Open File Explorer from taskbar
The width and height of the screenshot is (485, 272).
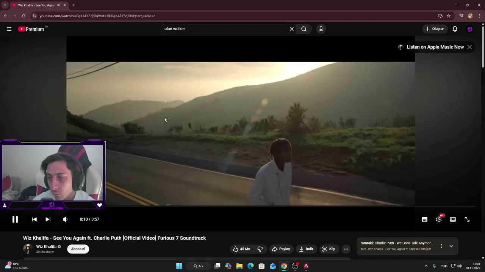coord(239,266)
